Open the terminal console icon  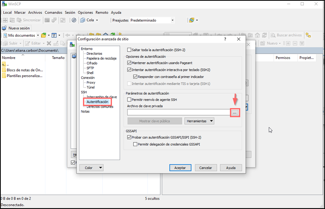pyautogui.click(x=47, y=20)
